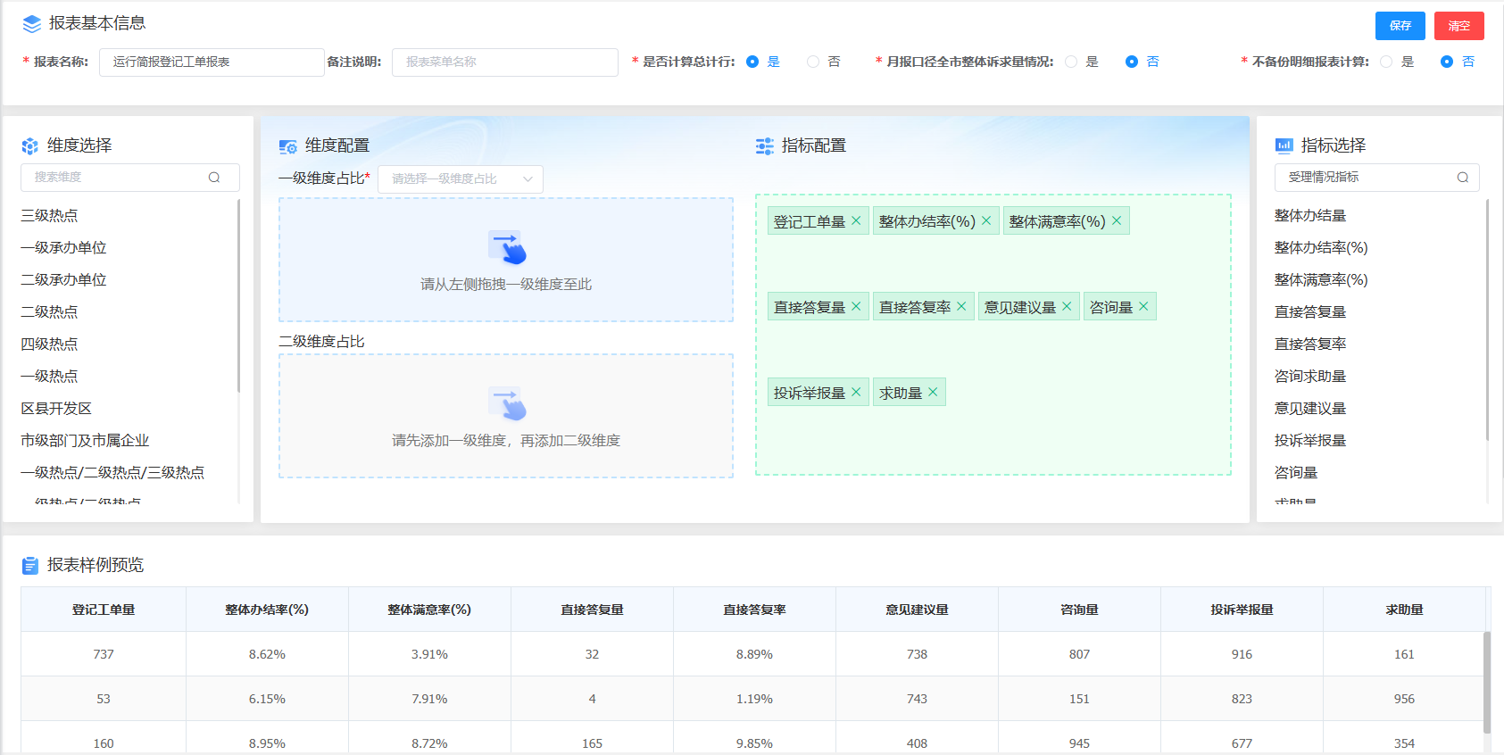Viewport: 1504px width, 755px height.
Task: Remove the 整体满意率(%) tag via its X
Action: click(x=1117, y=220)
